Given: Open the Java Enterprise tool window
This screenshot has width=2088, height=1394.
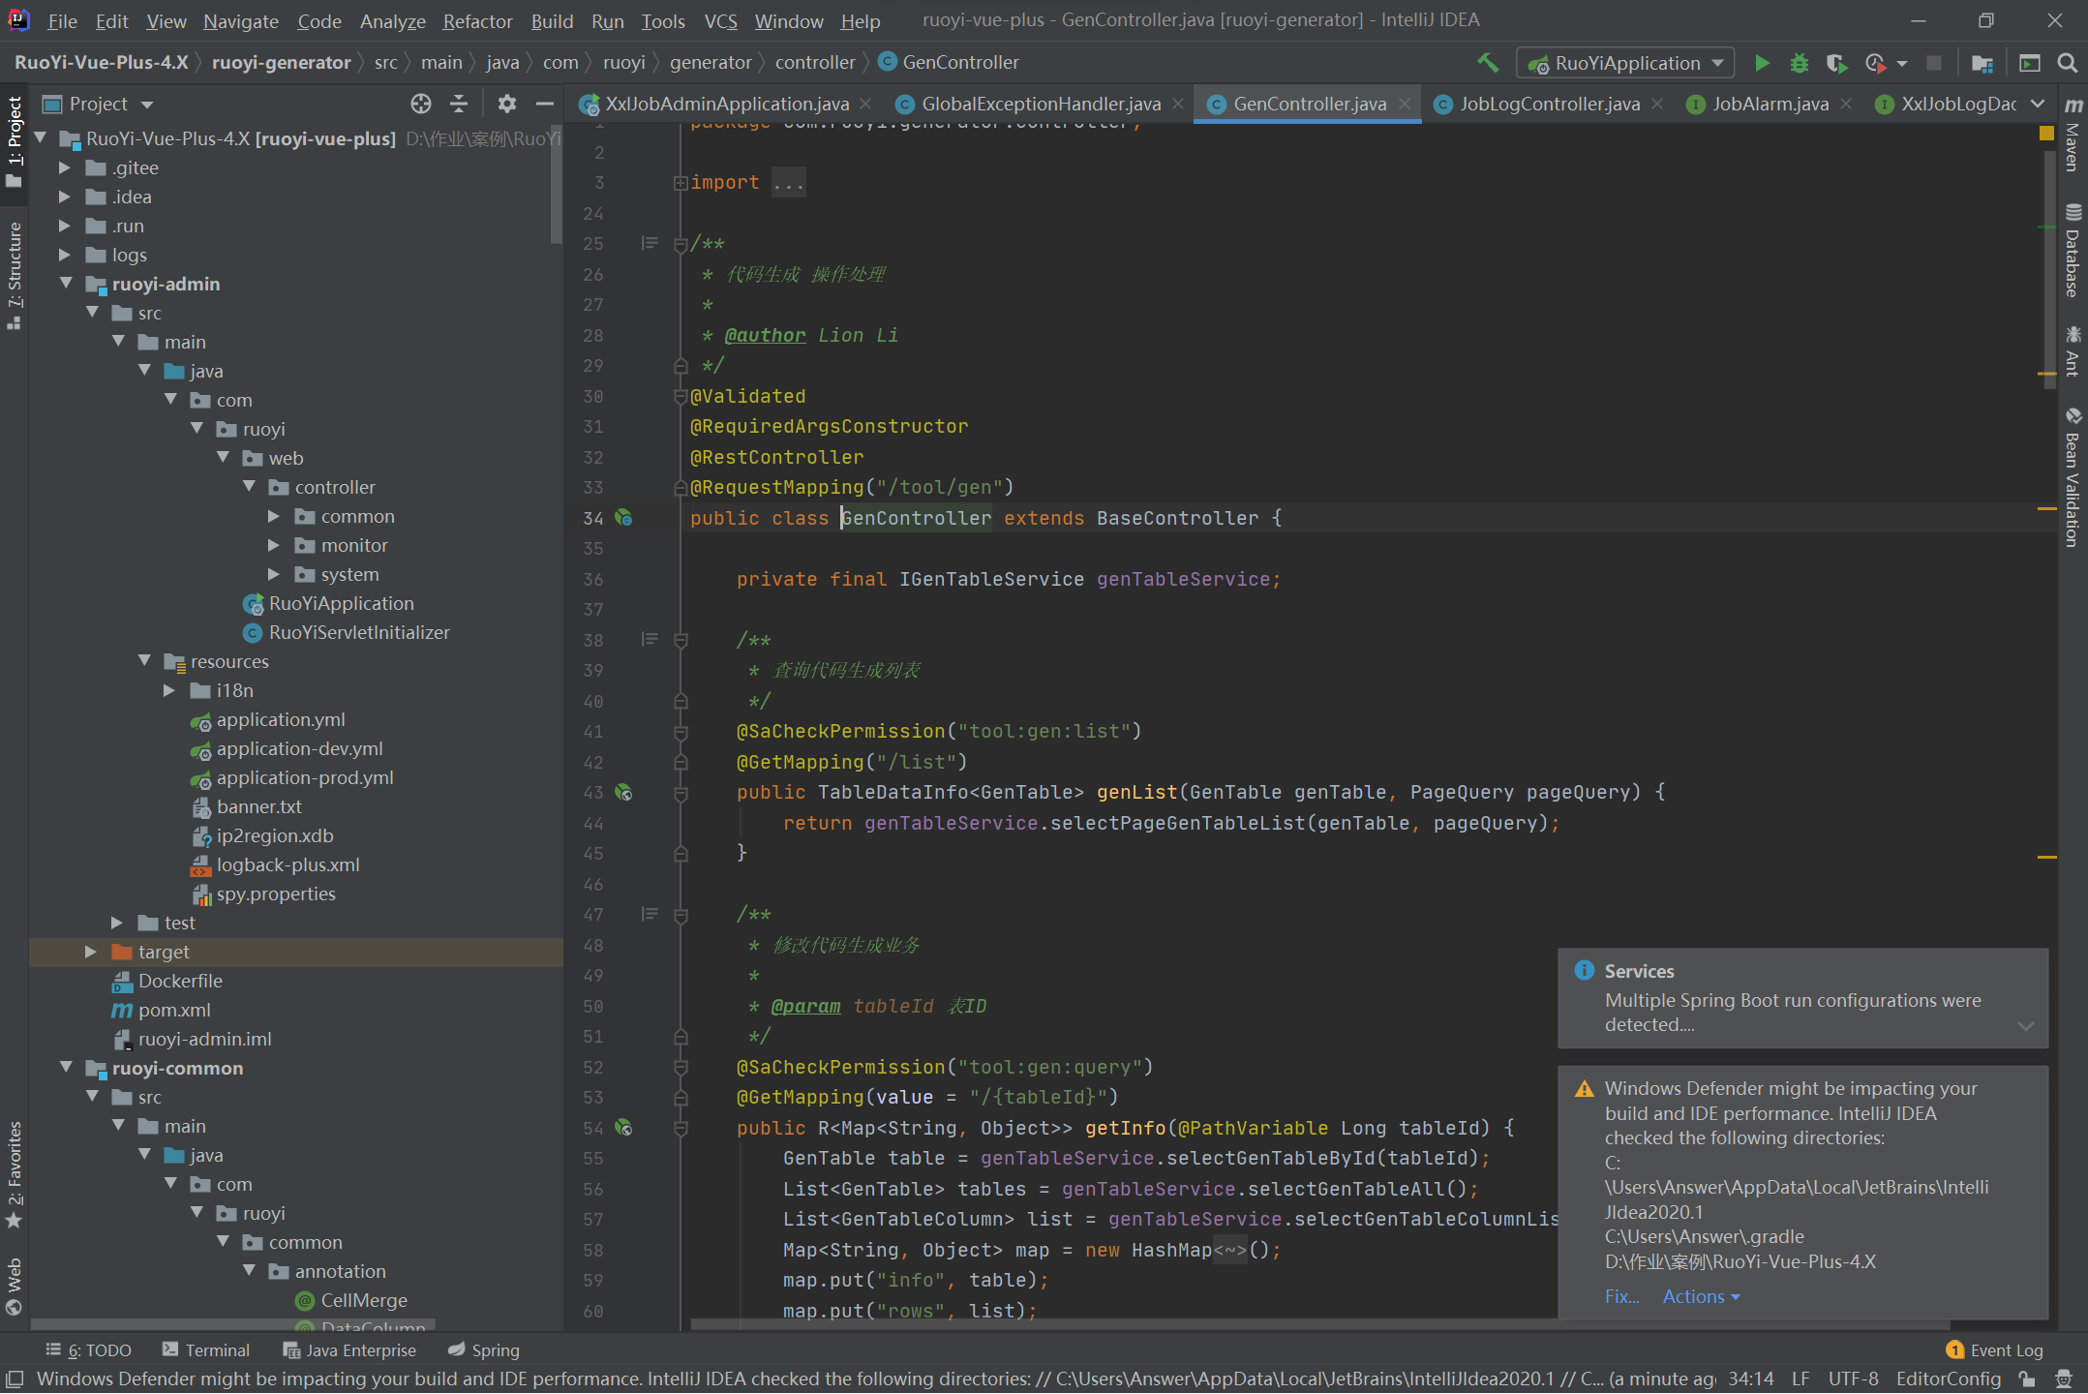Looking at the screenshot, I should point(349,1350).
